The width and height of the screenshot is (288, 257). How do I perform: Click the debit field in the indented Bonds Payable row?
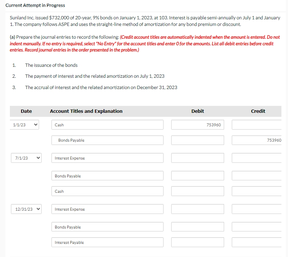(x=197, y=140)
